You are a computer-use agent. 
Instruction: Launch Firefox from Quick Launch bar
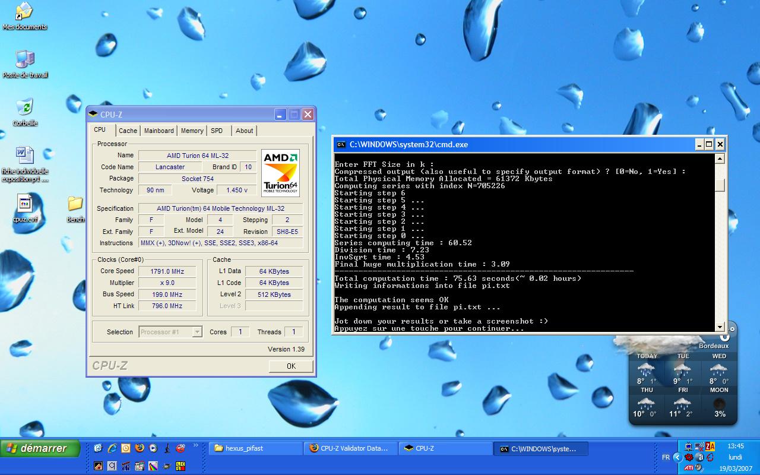(x=140, y=448)
